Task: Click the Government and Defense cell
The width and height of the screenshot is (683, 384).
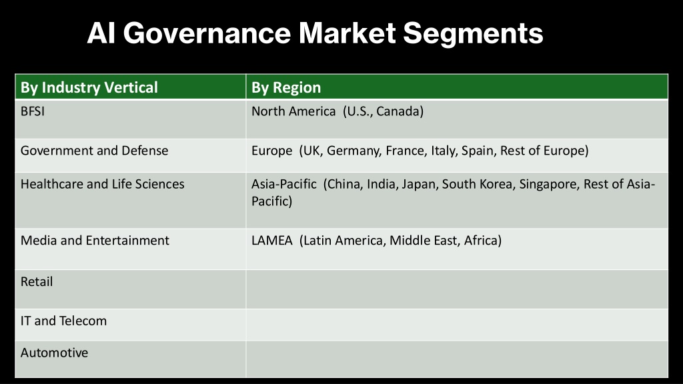Action: [131, 155]
